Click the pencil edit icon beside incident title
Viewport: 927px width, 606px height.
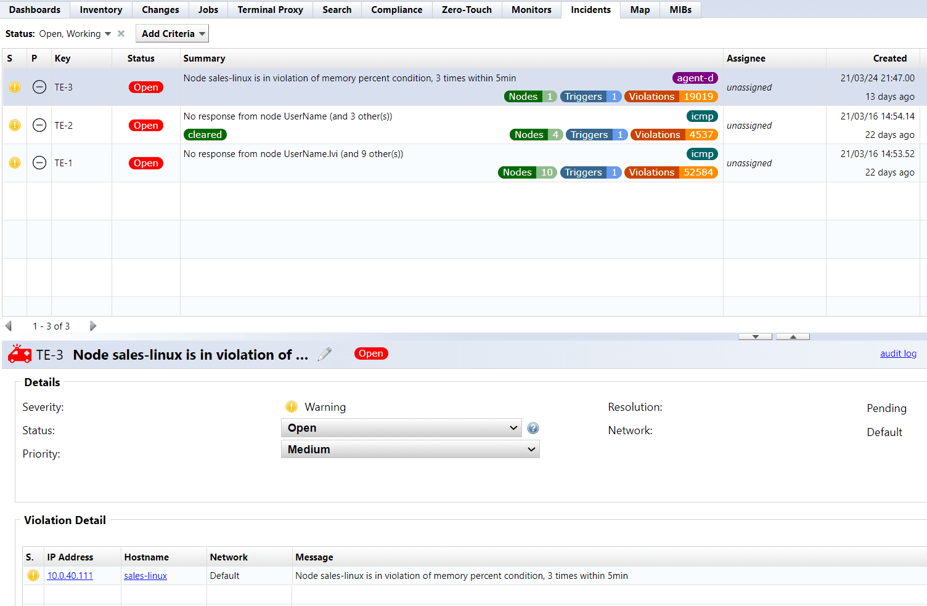pyautogui.click(x=324, y=354)
